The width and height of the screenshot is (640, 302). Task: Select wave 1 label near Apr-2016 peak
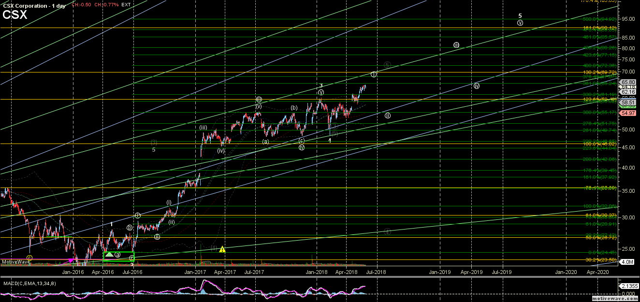coord(112,224)
